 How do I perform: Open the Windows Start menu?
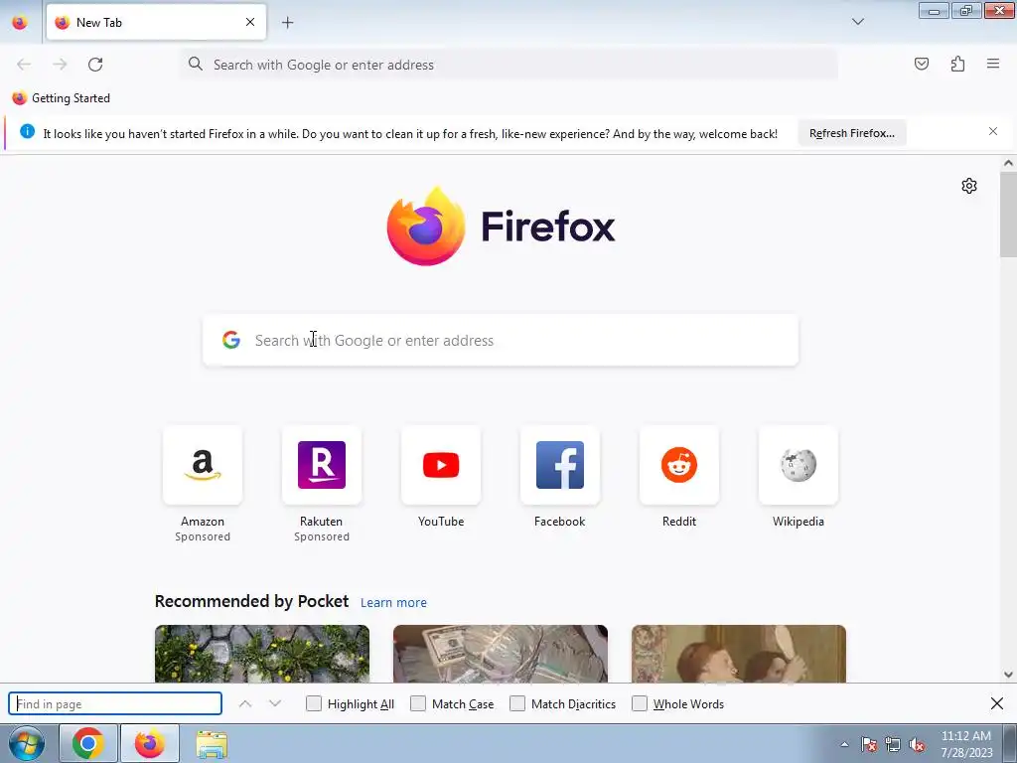[26, 743]
